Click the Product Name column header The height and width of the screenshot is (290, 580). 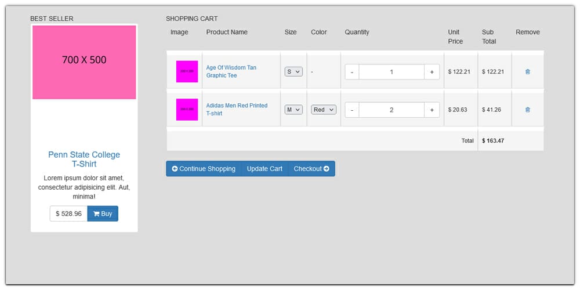(x=227, y=32)
